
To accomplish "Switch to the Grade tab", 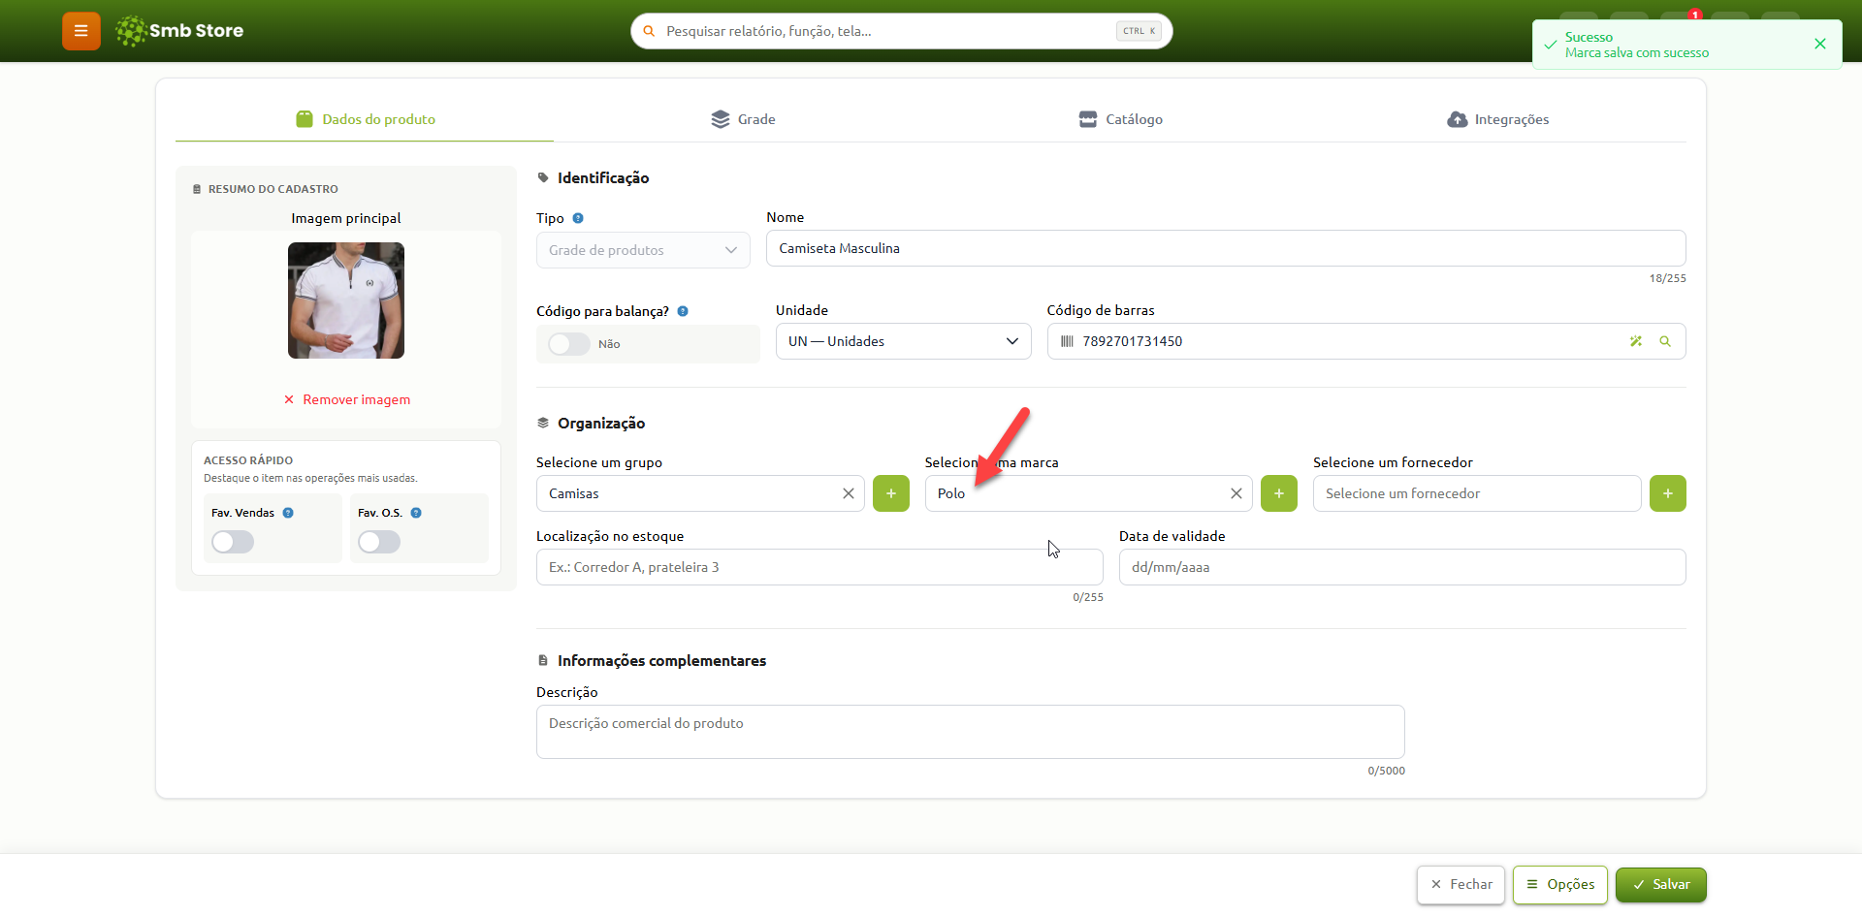I will (743, 119).
